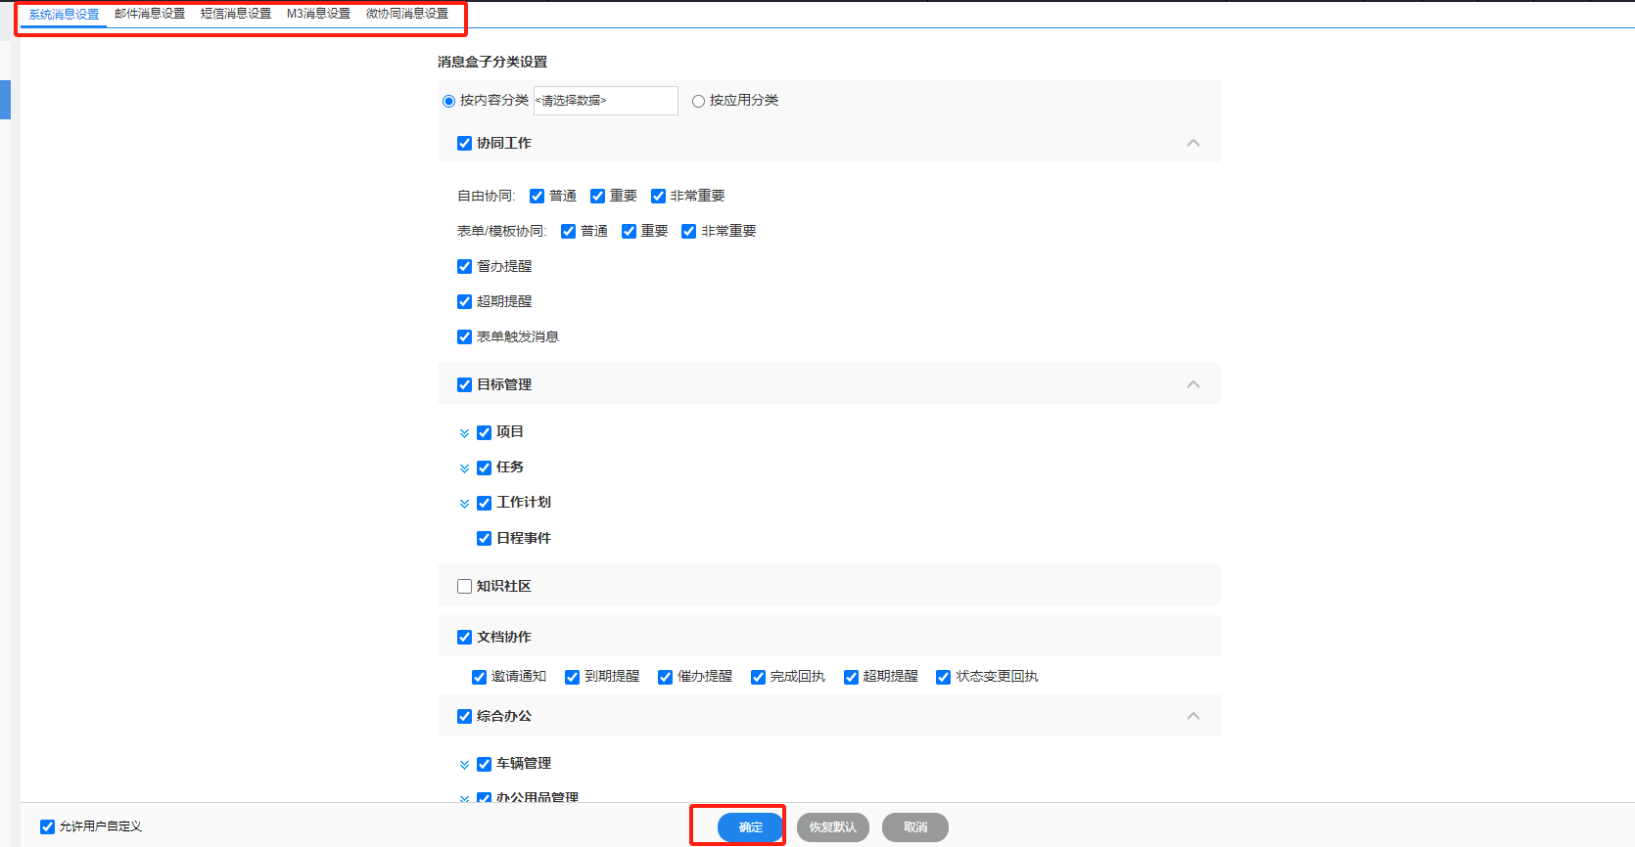Collapse the 协同工作 section chevron
The width and height of the screenshot is (1635, 847).
(1192, 143)
